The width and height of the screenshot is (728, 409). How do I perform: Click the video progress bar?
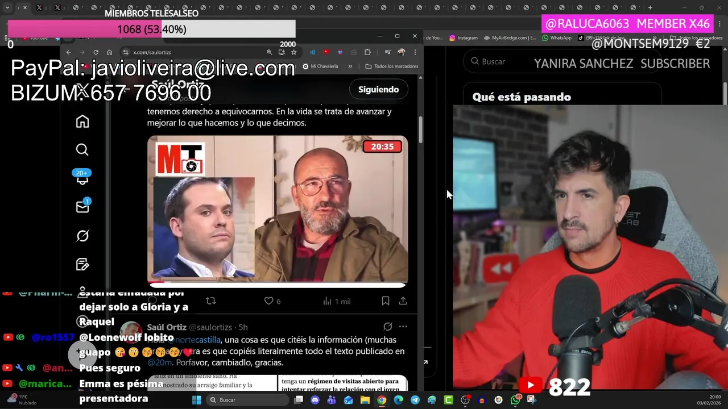[278, 282]
